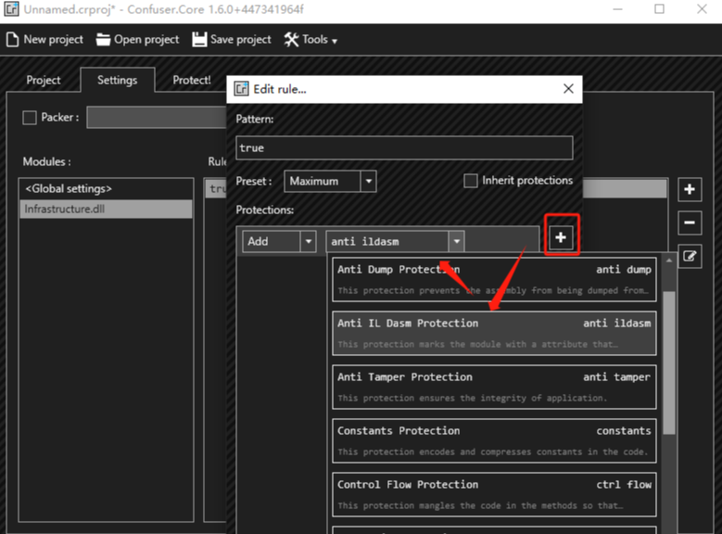Click the Save project disk icon
This screenshot has height=534, width=722.
(199, 40)
